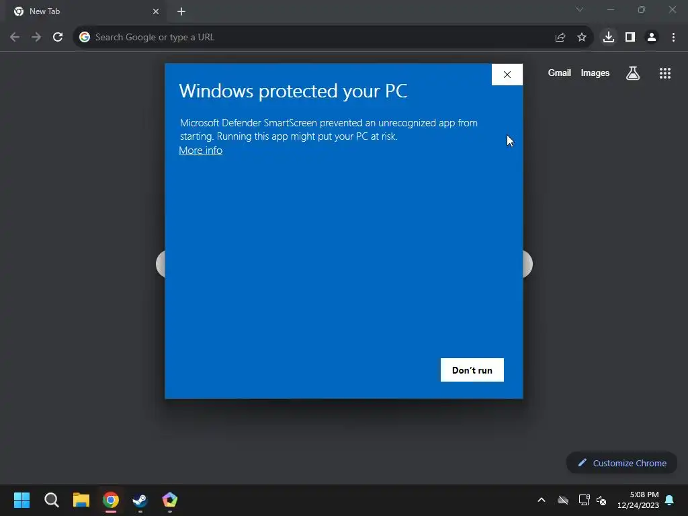Open Search Labs flask icon
Viewport: 688px width, 516px height.
point(633,73)
